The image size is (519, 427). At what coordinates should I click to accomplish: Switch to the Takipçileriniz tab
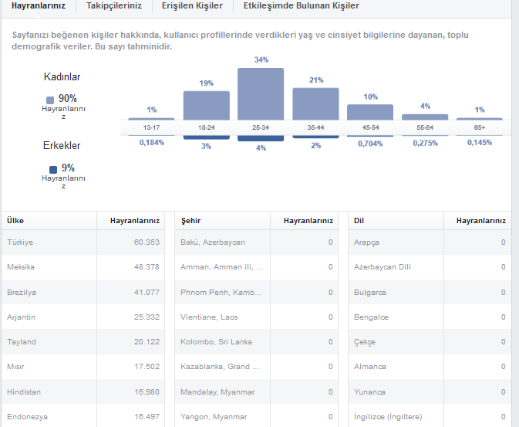[114, 5]
